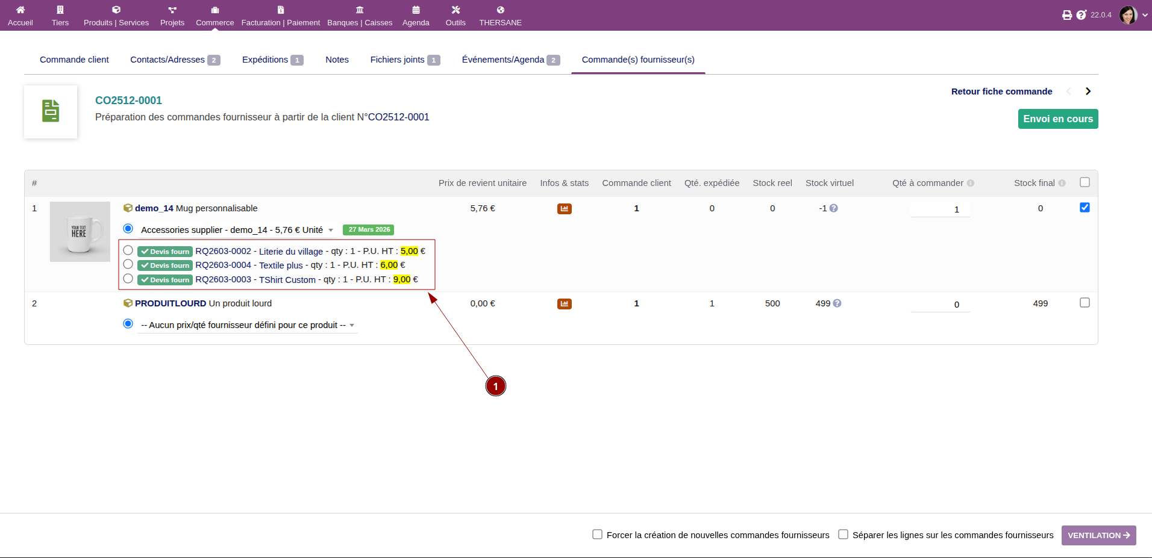Open stats chart icon for Mug personnalisable
The width and height of the screenshot is (1152, 558).
[564, 209]
